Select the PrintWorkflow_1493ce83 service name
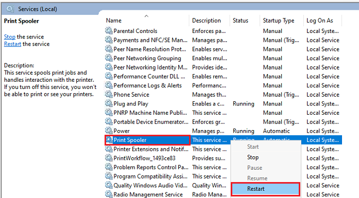The image size is (359, 198). click(144, 158)
